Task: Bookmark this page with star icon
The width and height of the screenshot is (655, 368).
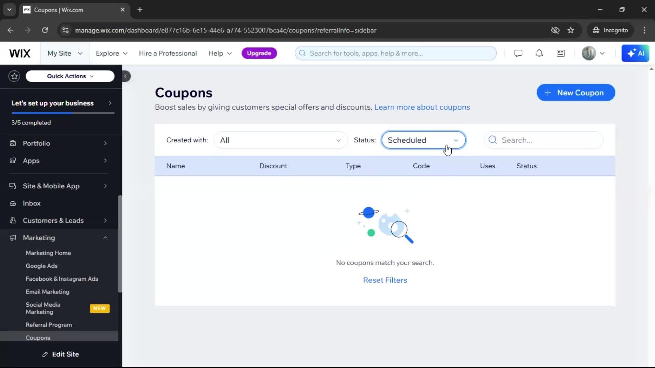Action: (x=571, y=30)
